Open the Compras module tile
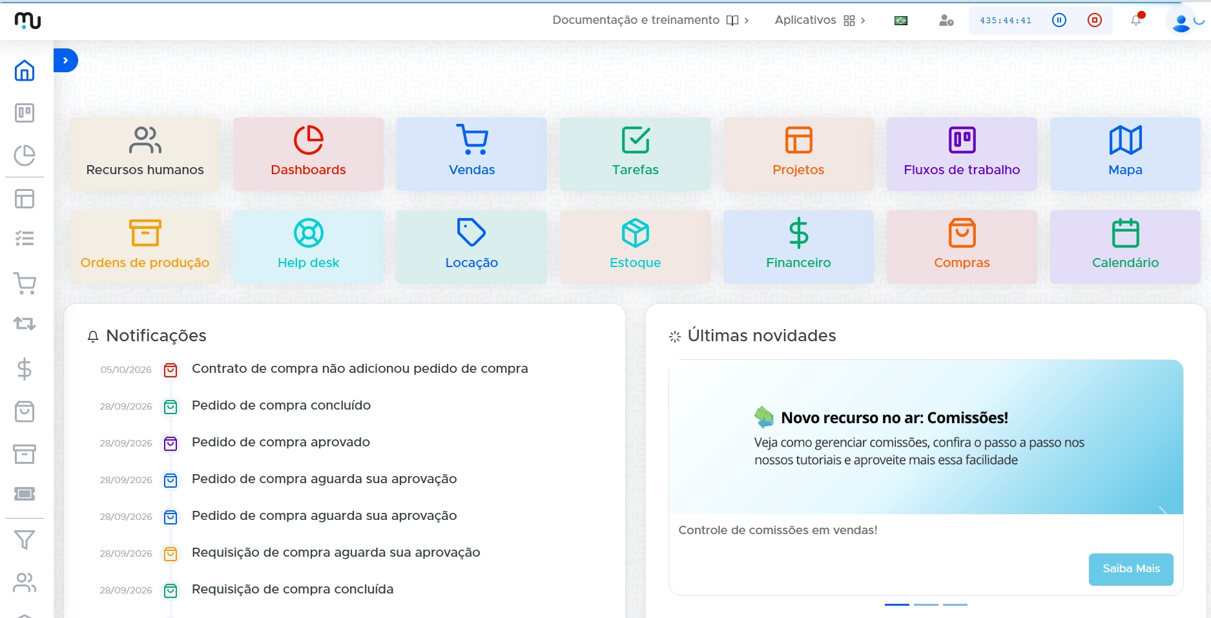Viewport: 1211px width, 618px height. tap(962, 247)
